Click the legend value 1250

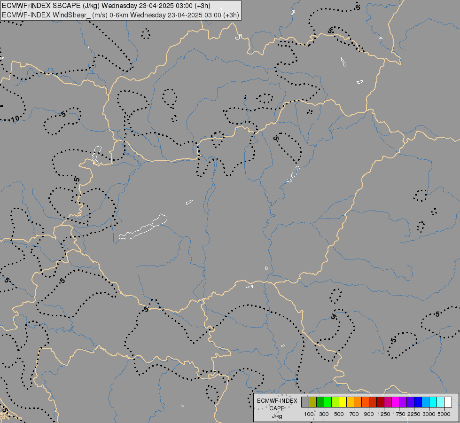[384, 414]
